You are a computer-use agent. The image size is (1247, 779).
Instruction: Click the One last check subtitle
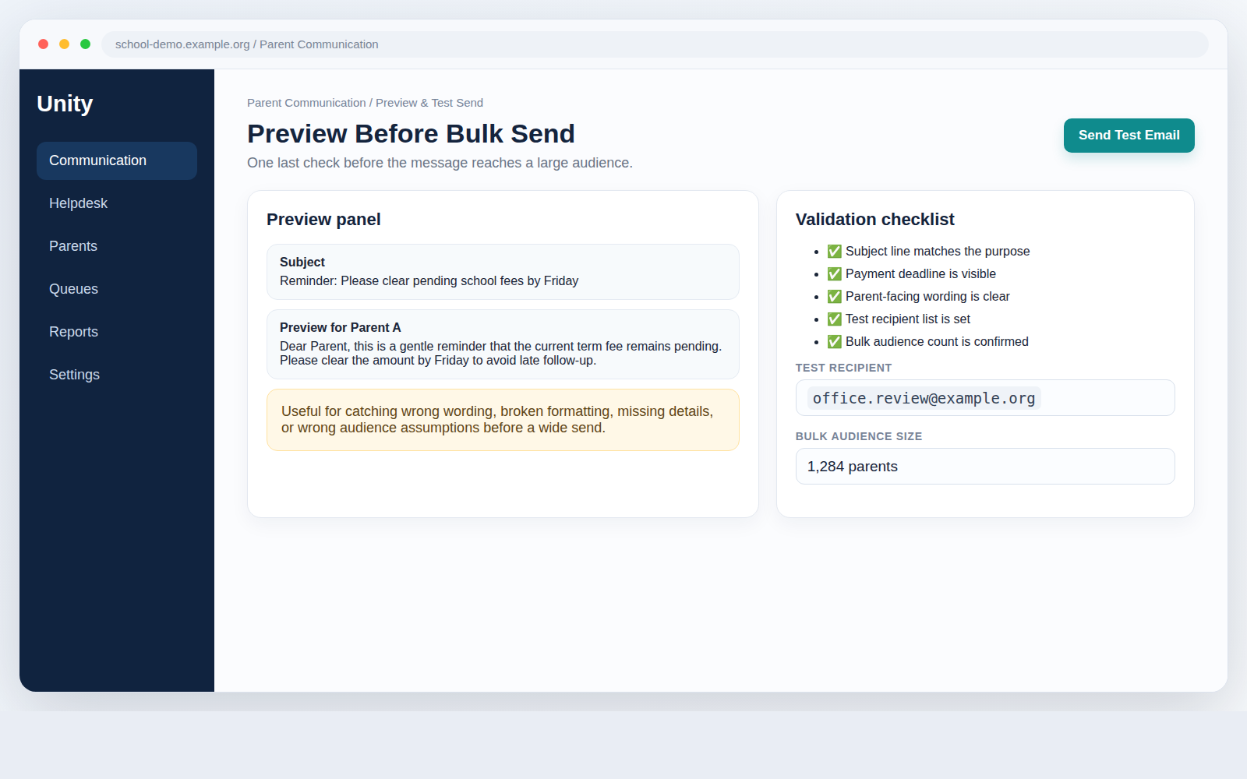[440, 163]
